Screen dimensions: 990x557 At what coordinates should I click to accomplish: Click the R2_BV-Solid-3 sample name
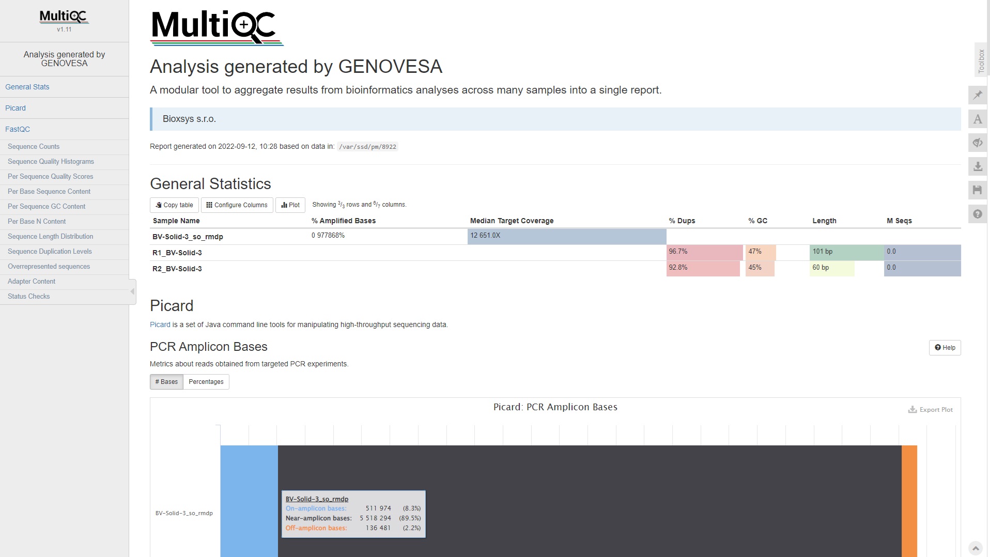coord(177,269)
